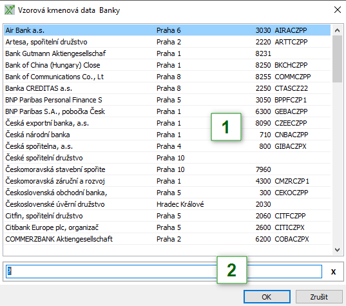This screenshot has height=306, width=346.
Task: Click the green app icon in title bar
Action: pyautogui.click(x=10, y=10)
